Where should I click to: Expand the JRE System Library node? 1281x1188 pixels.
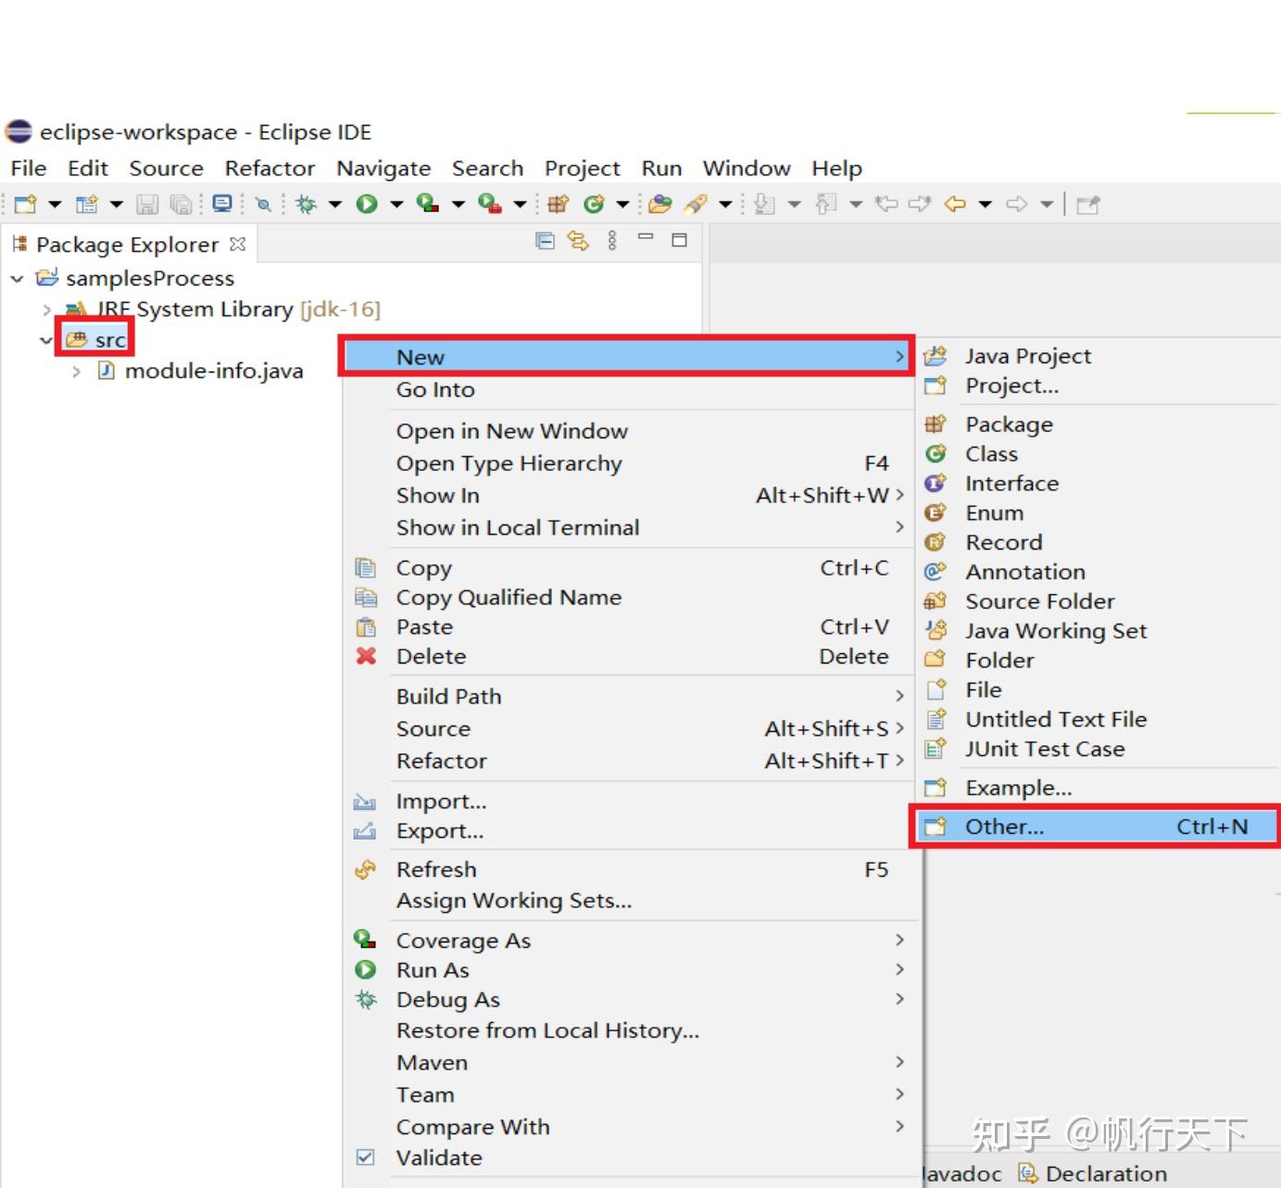click(x=45, y=310)
